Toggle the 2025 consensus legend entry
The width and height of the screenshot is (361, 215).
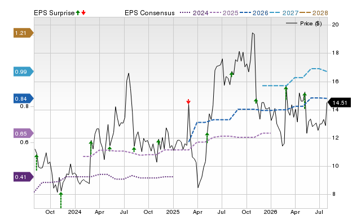pyautogui.click(x=224, y=13)
